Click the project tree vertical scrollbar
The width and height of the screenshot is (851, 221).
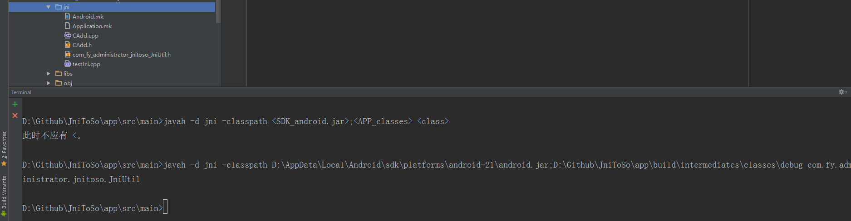pyautogui.click(x=218, y=11)
